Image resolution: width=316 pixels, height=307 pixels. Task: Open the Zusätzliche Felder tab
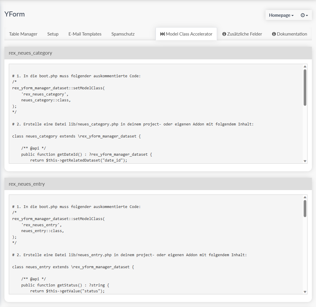click(x=242, y=34)
